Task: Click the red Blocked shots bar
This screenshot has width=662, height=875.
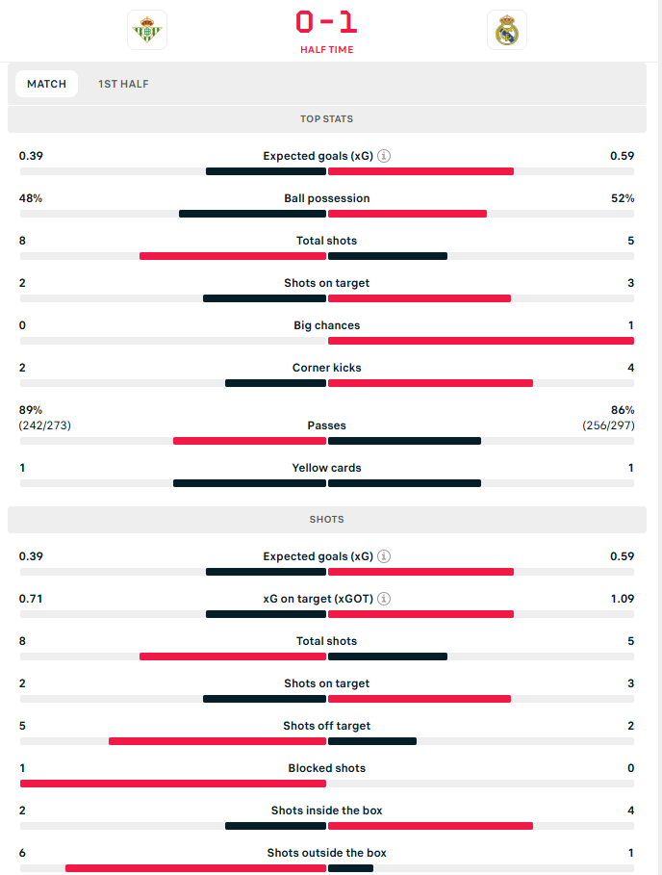Action: tap(173, 784)
